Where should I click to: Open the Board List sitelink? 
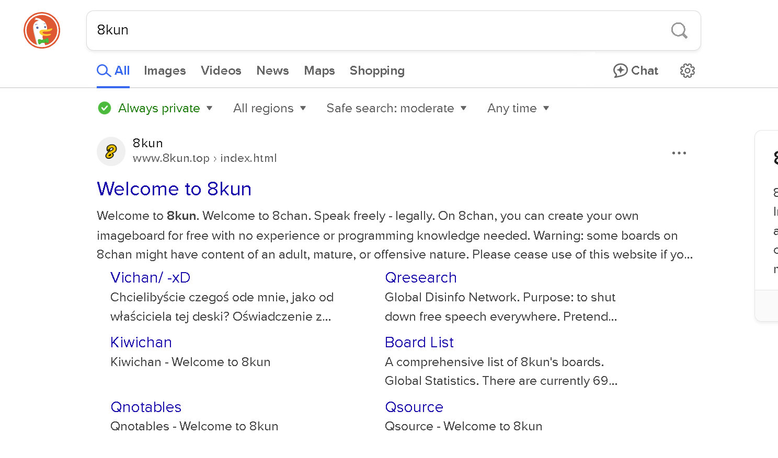coord(419,343)
